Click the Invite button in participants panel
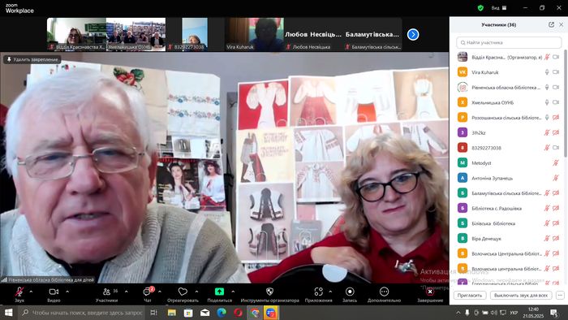This screenshot has height=320, width=568. pyautogui.click(x=470, y=296)
